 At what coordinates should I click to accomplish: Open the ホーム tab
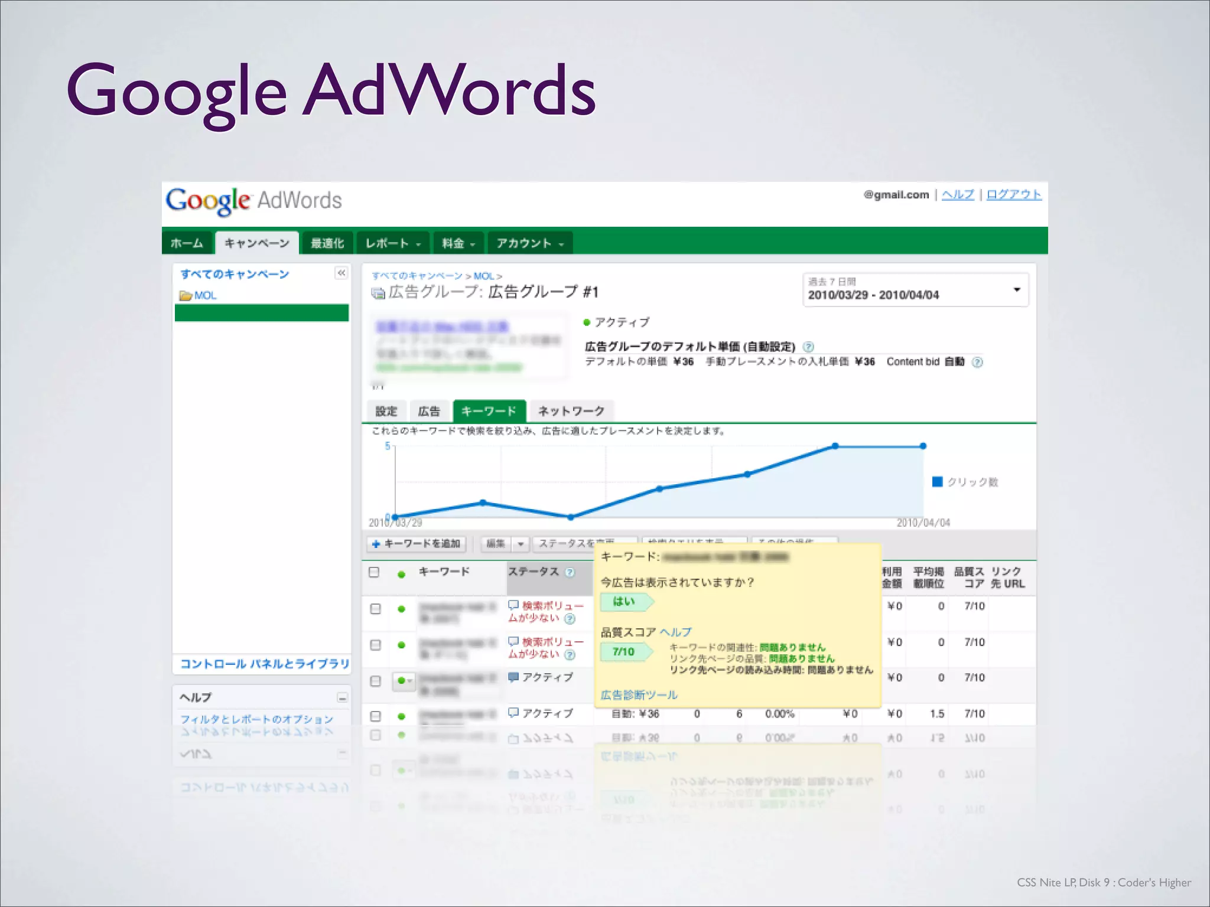click(x=187, y=243)
